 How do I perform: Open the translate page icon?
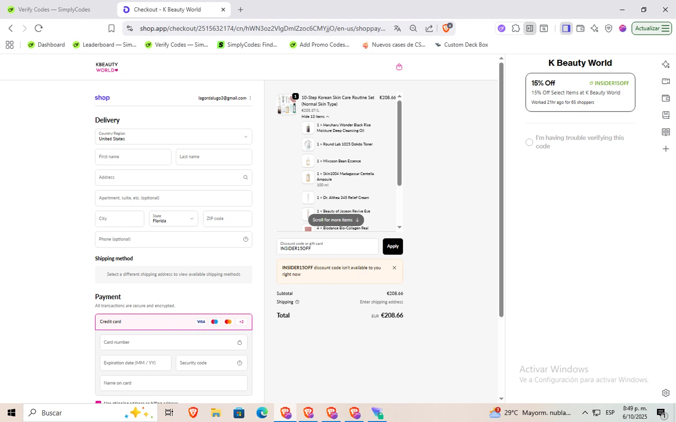tap(397, 28)
